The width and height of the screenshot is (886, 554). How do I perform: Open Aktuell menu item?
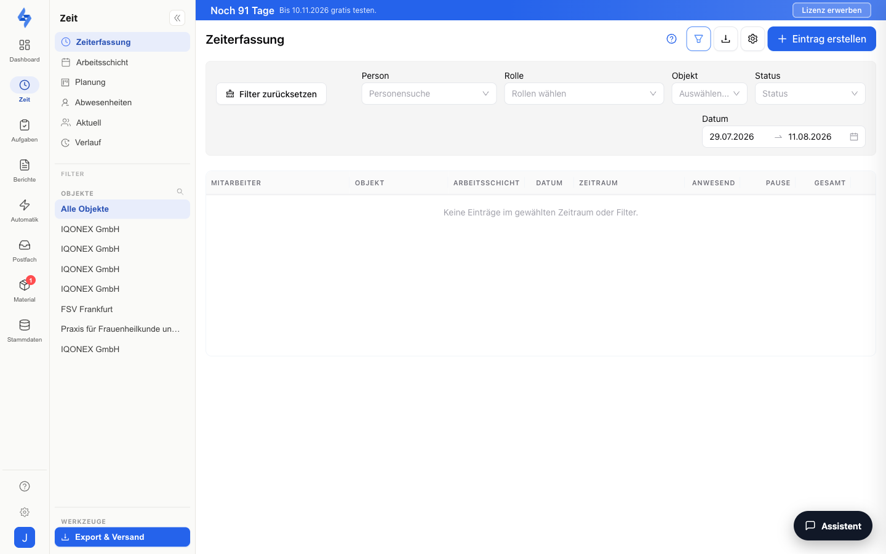click(x=122, y=122)
